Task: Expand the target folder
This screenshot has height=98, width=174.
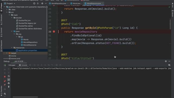Action: [7, 53]
